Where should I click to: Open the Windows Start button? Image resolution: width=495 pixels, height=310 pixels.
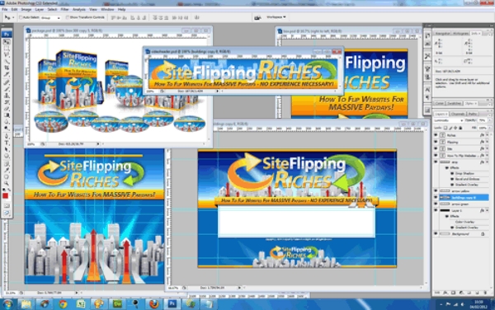coord(8,304)
